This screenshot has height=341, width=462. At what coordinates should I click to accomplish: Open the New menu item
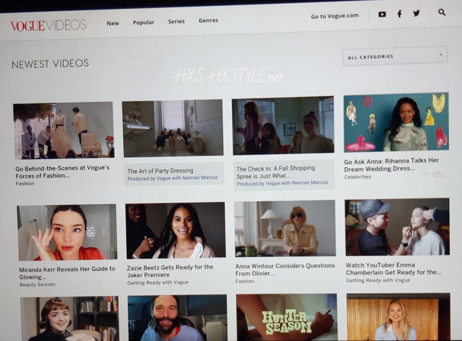pos(113,23)
